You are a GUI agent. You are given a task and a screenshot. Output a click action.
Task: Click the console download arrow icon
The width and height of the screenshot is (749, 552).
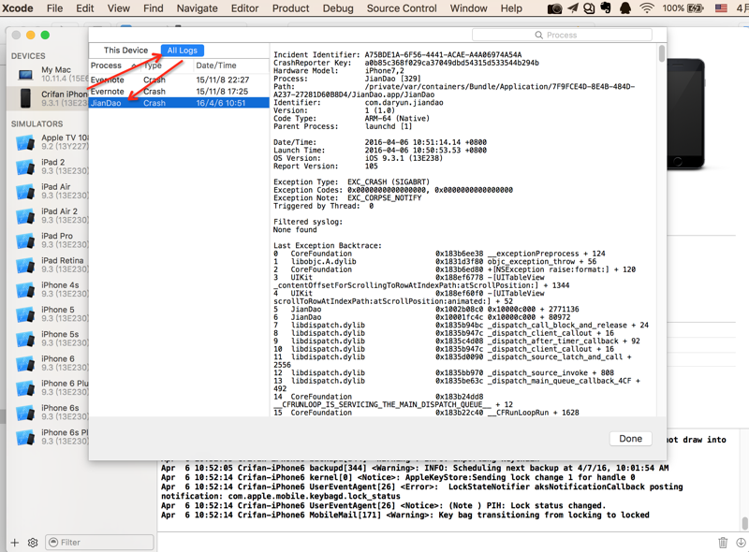point(741,543)
